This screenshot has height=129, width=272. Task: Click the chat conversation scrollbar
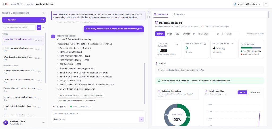(x=145, y=83)
